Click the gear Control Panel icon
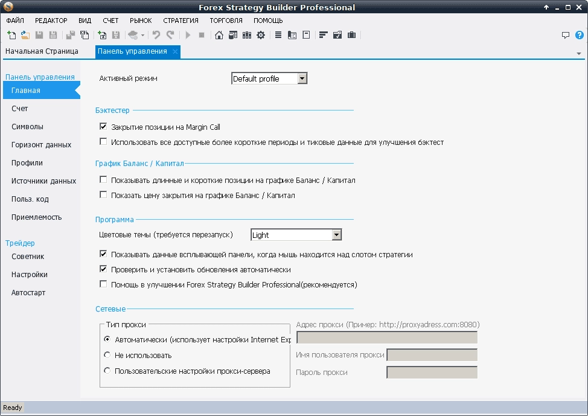The image size is (588, 416). pos(261,35)
